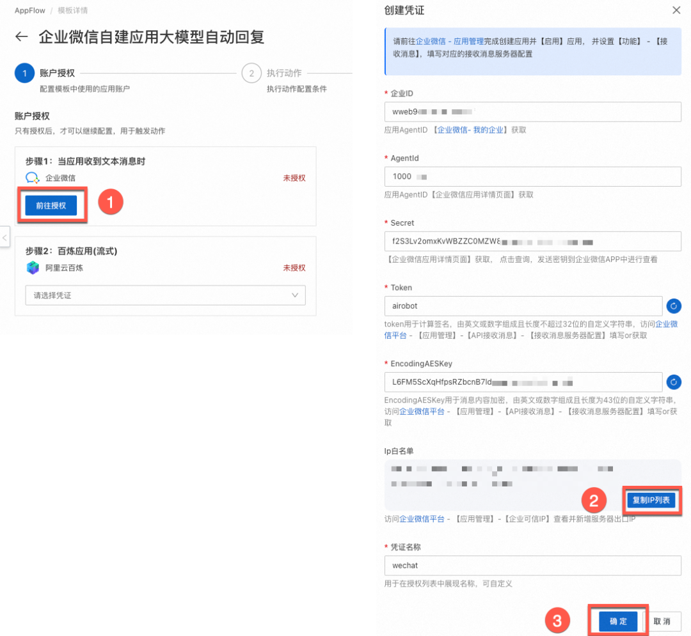This screenshot has height=636, width=691.
Task: Go to AppFlow in the breadcrumb
Action: (30, 11)
